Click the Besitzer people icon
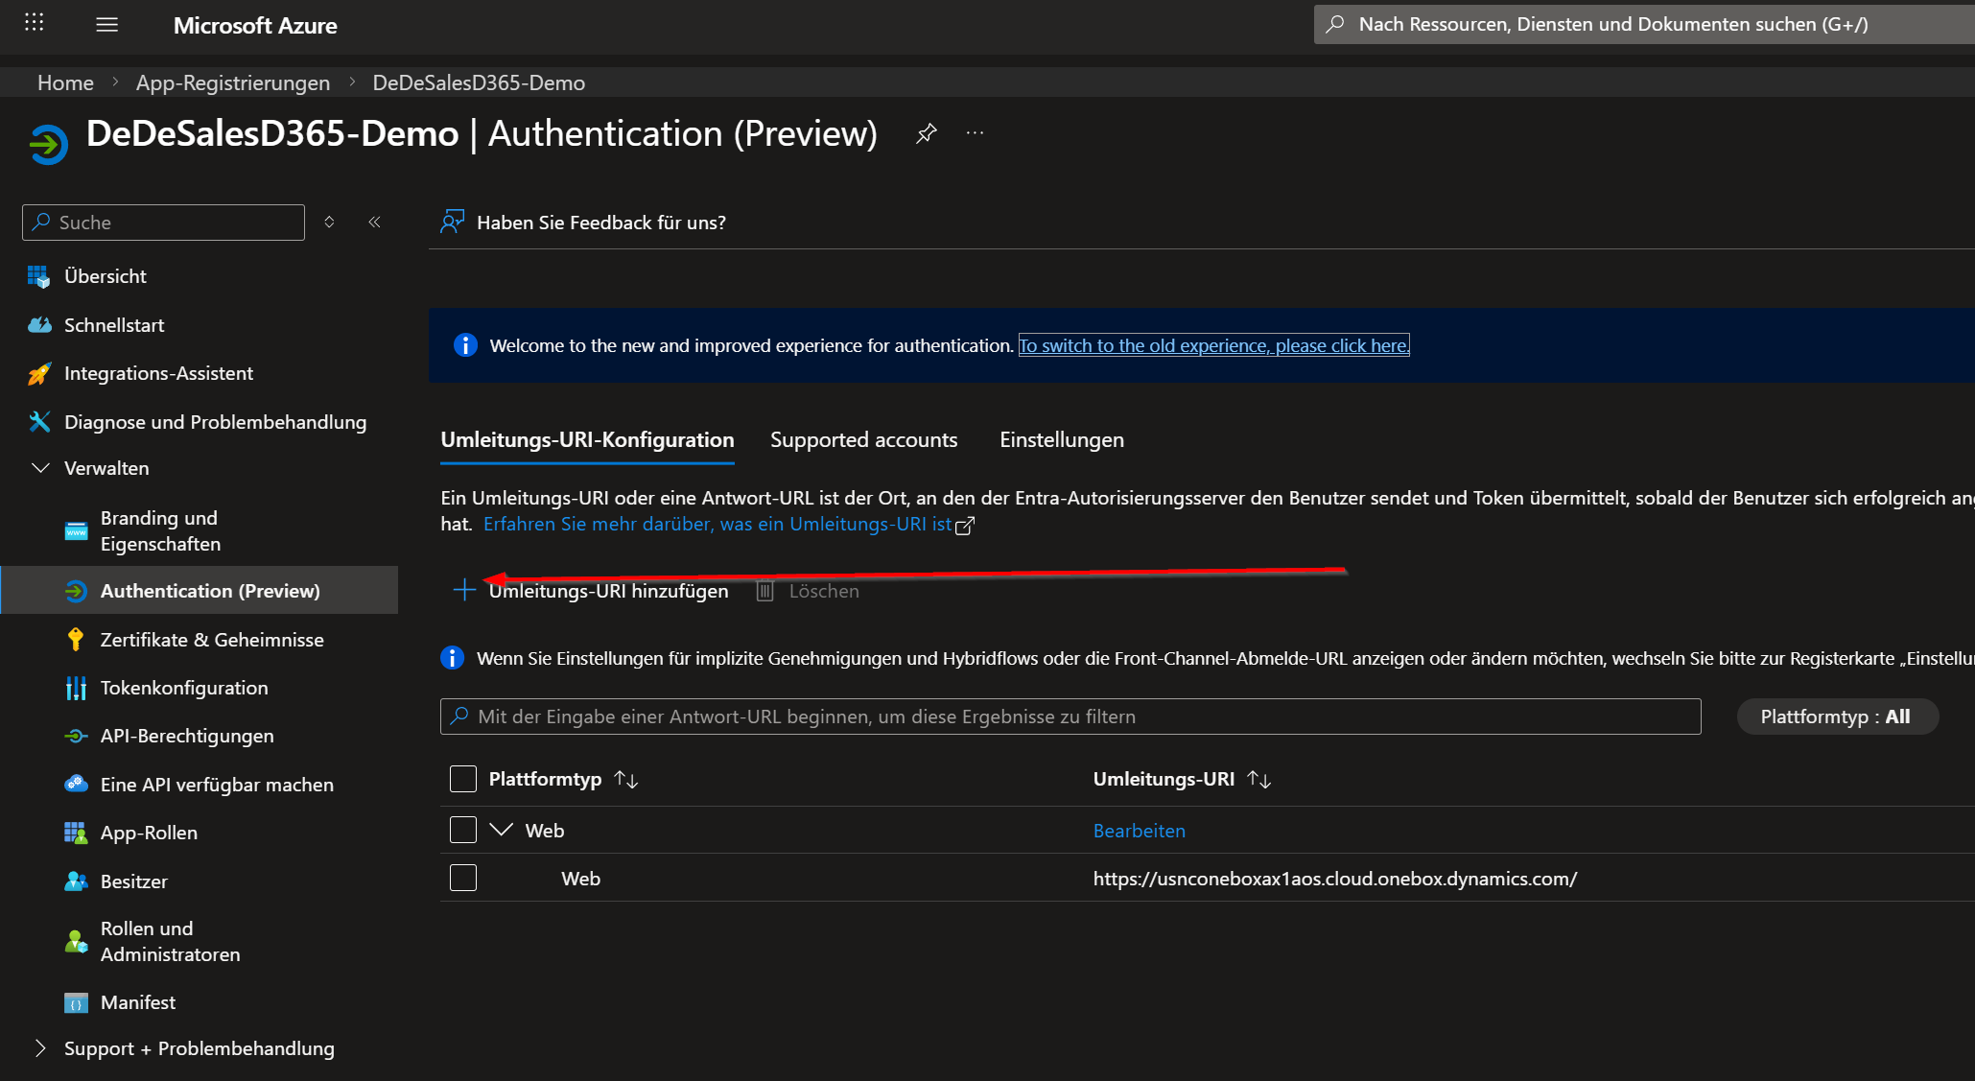 (76, 881)
